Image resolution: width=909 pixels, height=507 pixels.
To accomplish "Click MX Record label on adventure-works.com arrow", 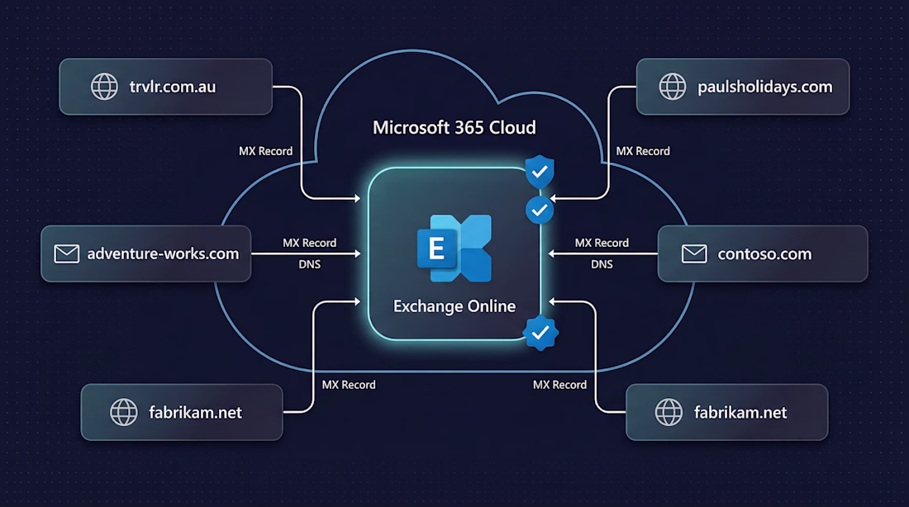I will pyautogui.click(x=310, y=243).
